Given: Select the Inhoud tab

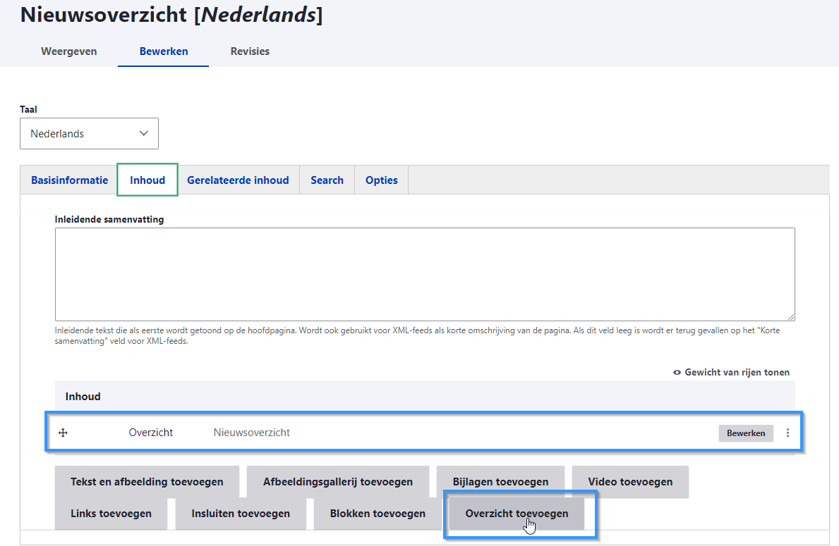Looking at the screenshot, I should (x=147, y=180).
